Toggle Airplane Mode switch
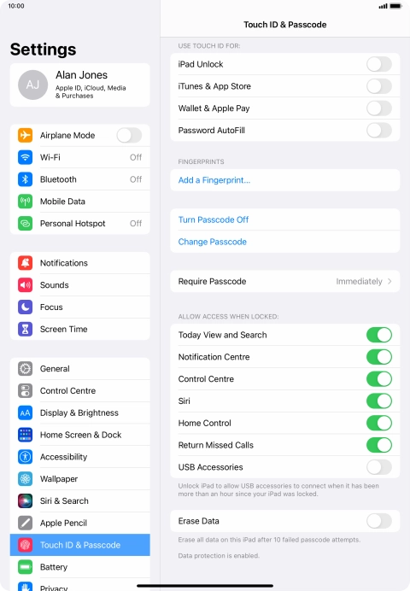The image size is (410, 591). click(x=129, y=135)
